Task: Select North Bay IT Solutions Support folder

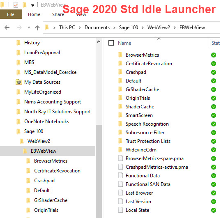Action: pyautogui.click(x=58, y=112)
